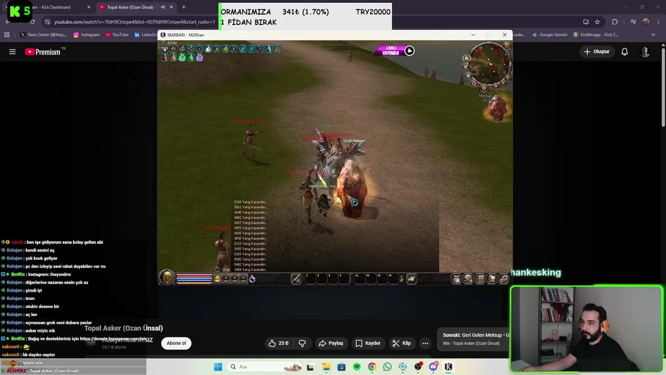This screenshot has height=375, width=666.
Task: Open YouTube notifications bell
Action: click(624, 52)
